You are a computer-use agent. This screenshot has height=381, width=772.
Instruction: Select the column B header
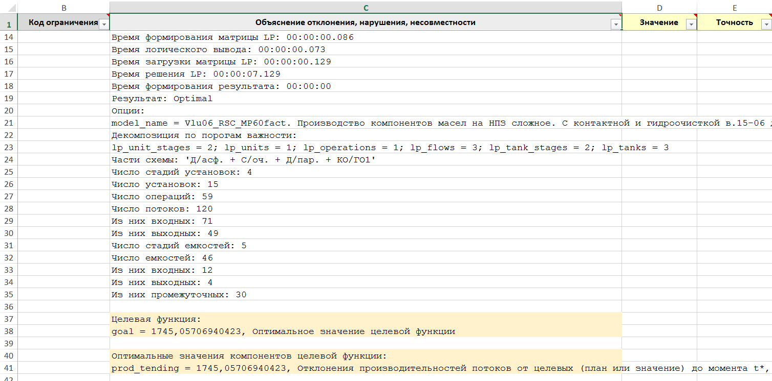(x=63, y=8)
